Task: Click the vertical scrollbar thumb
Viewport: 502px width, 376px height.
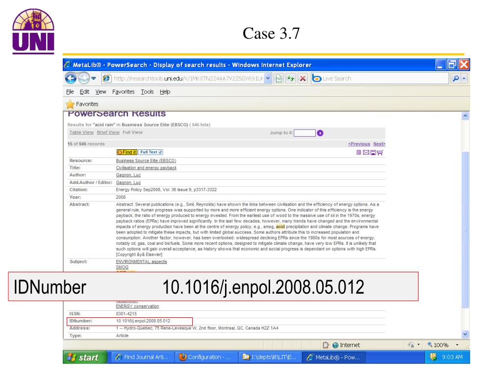Action: coord(466,230)
